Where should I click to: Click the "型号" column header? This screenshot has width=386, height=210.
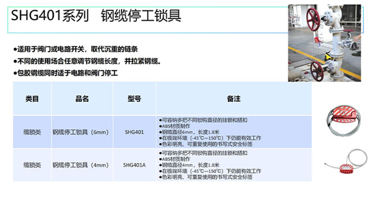pos(134,98)
